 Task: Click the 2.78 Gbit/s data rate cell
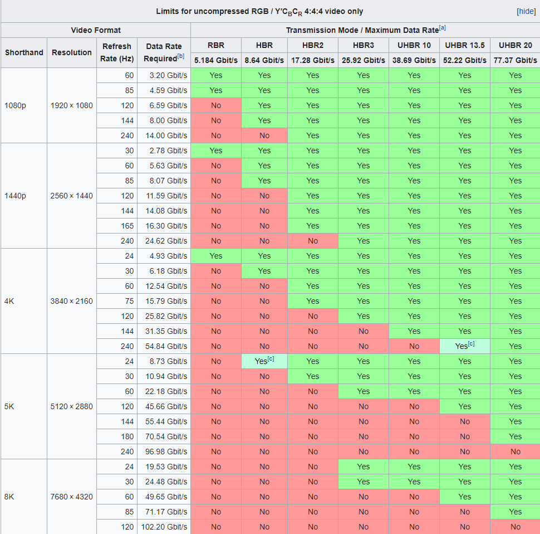click(164, 151)
